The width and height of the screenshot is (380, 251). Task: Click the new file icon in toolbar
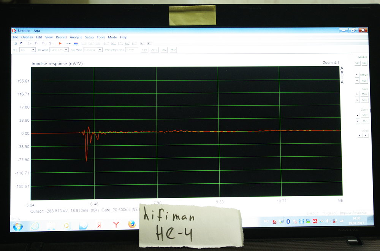[15, 43]
